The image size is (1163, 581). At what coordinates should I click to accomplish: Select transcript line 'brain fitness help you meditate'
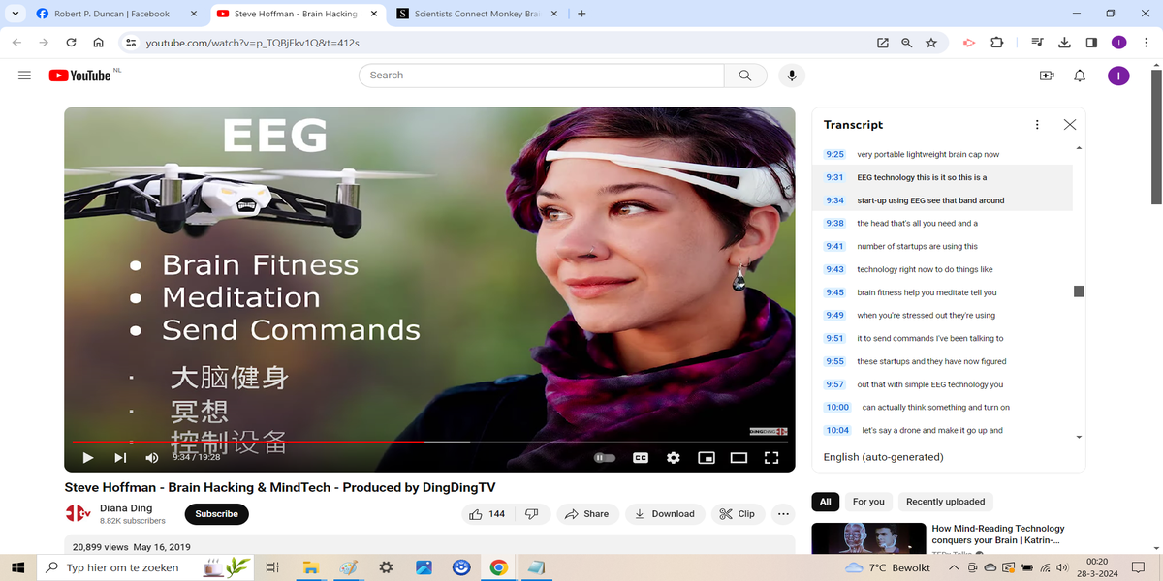coord(943,292)
